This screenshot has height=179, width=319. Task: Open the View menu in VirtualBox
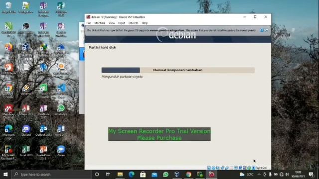coord(112,23)
